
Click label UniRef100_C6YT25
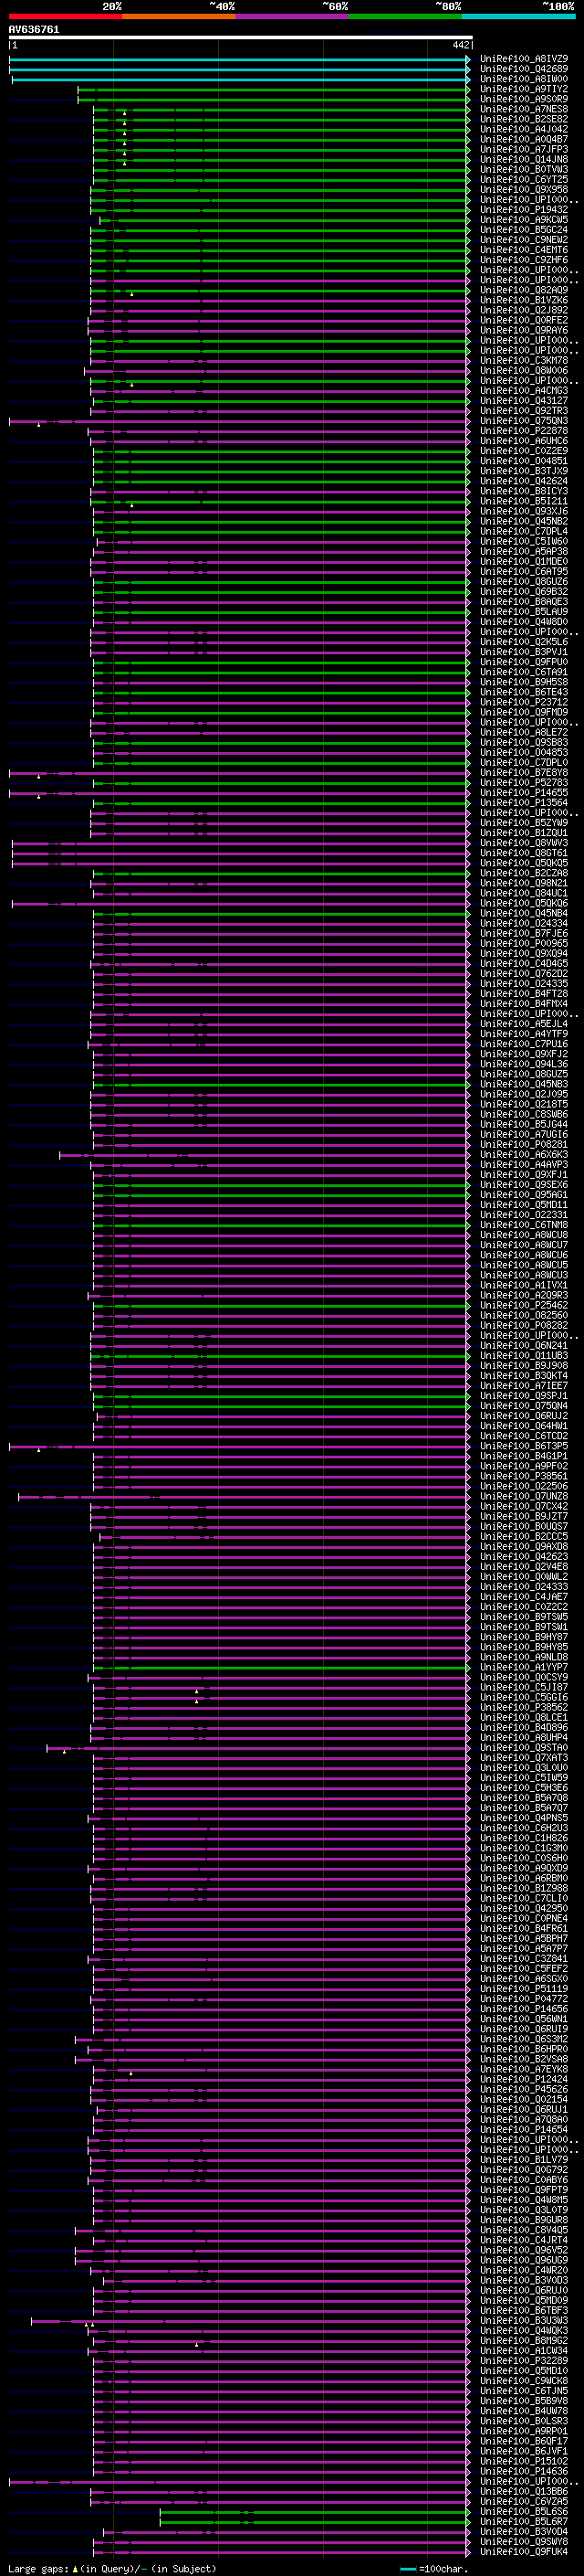(524, 180)
